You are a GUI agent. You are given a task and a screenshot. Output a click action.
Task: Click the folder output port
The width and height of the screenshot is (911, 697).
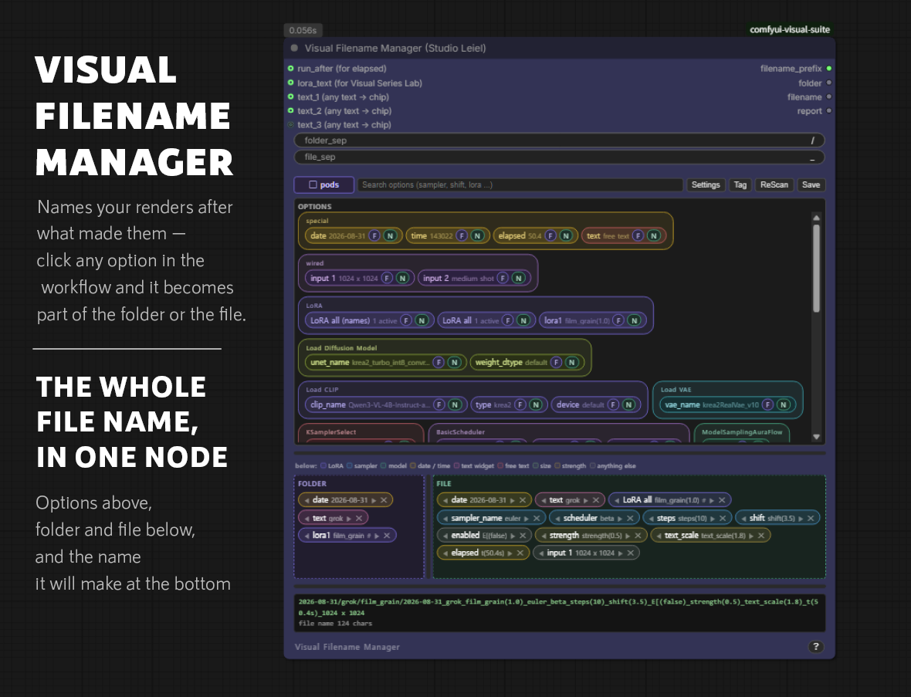[x=829, y=83]
